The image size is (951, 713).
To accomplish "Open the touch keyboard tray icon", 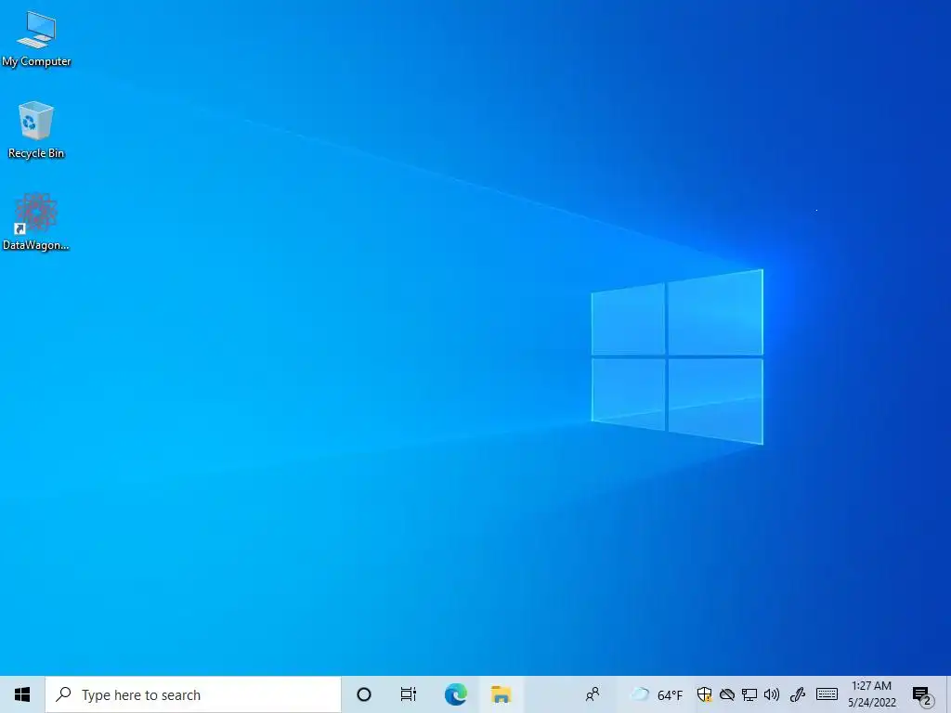I will click(x=827, y=694).
